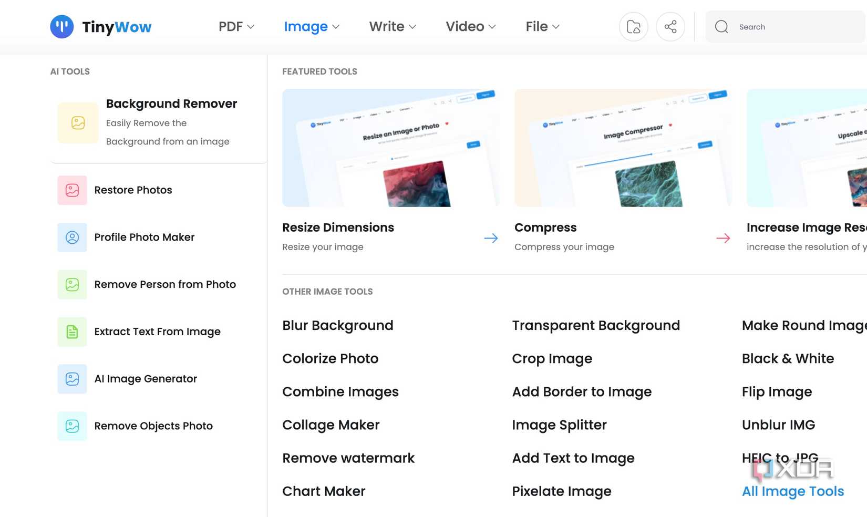The width and height of the screenshot is (867, 517).
Task: Click the Restore Photos pink icon
Action: [x=72, y=190]
